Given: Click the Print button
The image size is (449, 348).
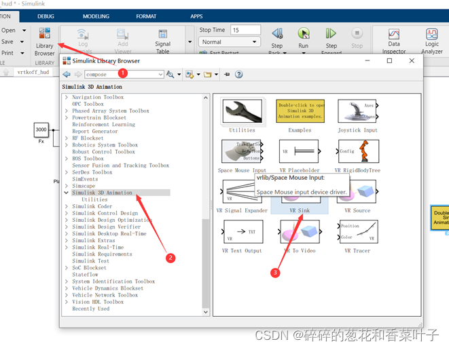Looking at the screenshot, I should tap(7, 53).
